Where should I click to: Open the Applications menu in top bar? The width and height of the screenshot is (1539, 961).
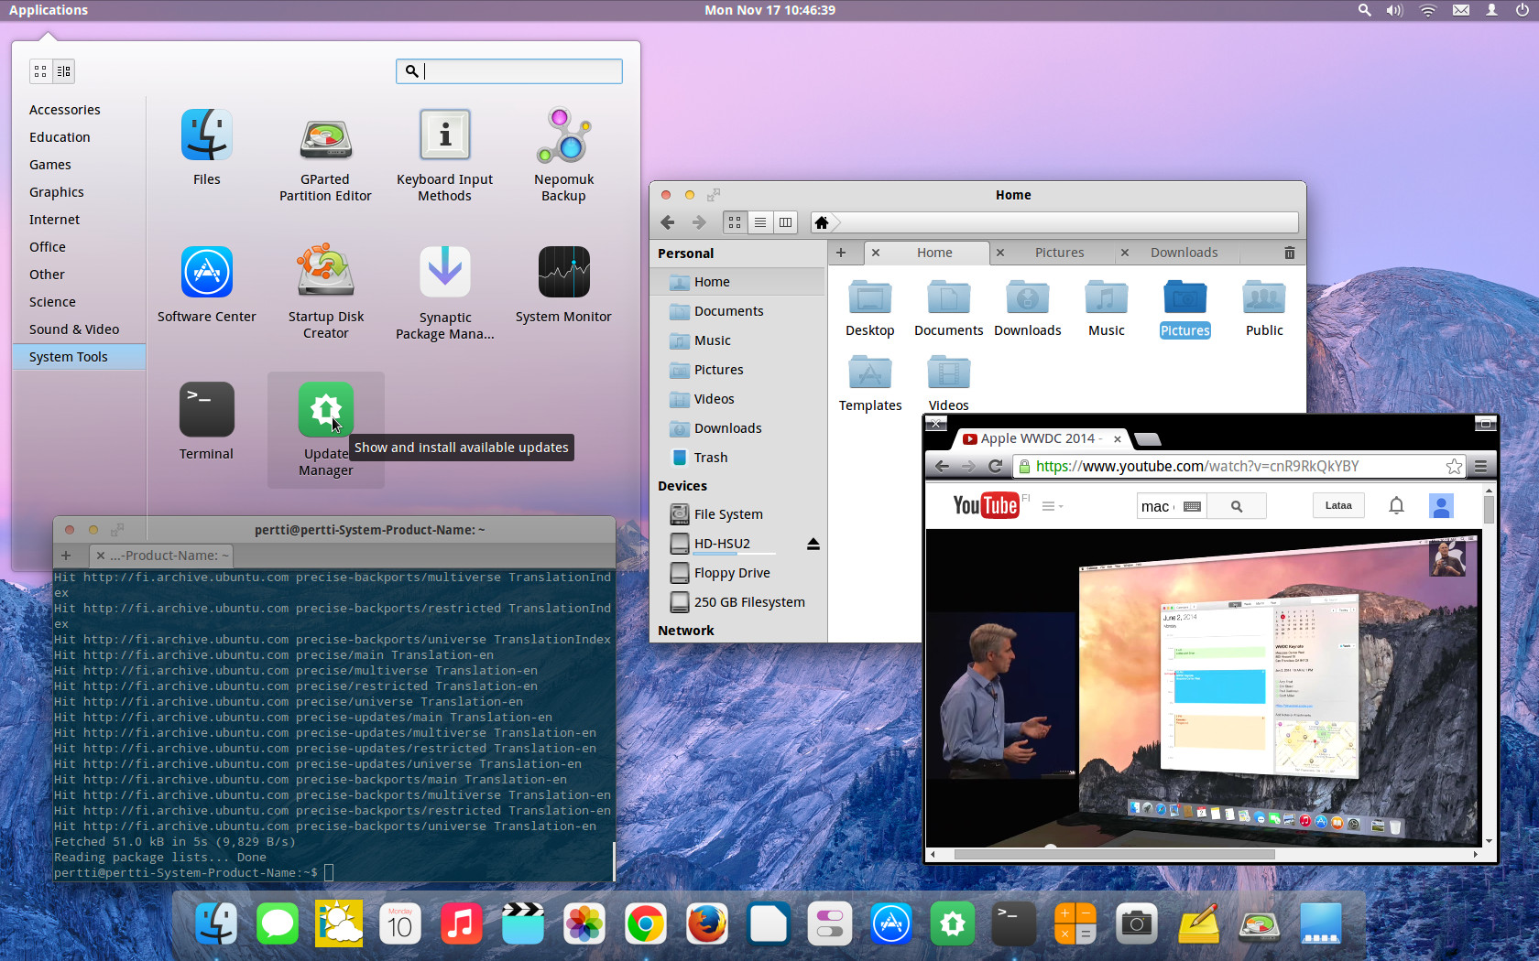[x=49, y=10]
